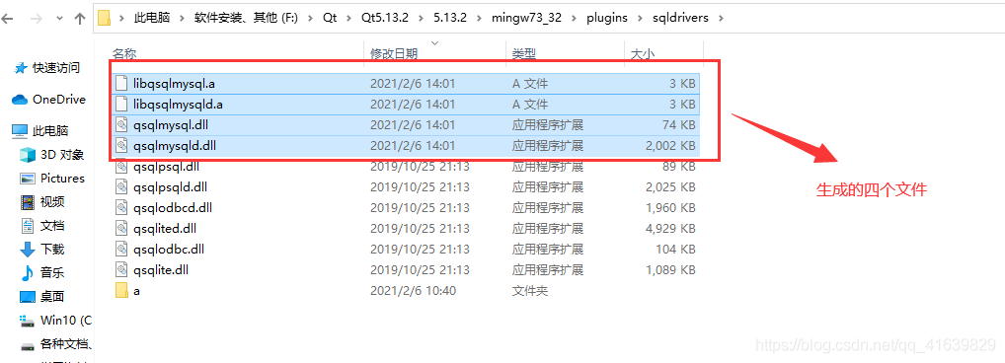This screenshot has width=1005, height=363.
Task: Open mingw73_32 breadcrumb segment
Action: 526,18
